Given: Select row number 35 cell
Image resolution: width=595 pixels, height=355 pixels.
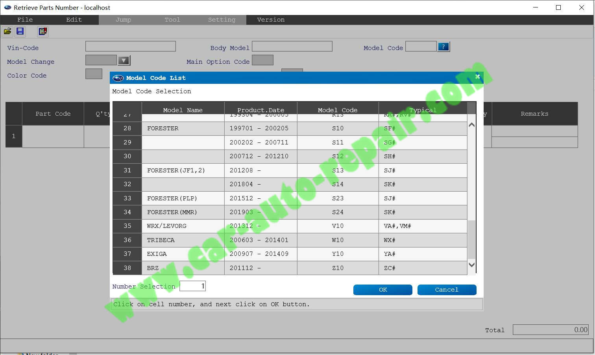Looking at the screenshot, I should (x=127, y=226).
